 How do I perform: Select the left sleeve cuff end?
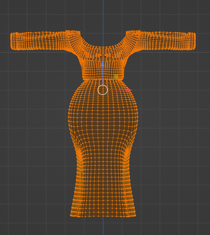[13, 41]
